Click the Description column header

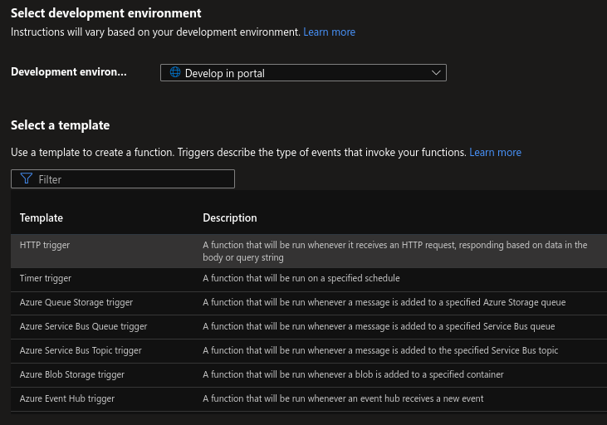230,218
